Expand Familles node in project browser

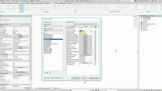140,27
